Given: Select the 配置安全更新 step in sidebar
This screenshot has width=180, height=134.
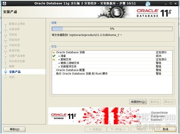Looking at the screenshot, I should [x=17, y=24].
